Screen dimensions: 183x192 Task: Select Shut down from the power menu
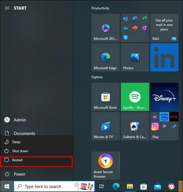[36, 151]
